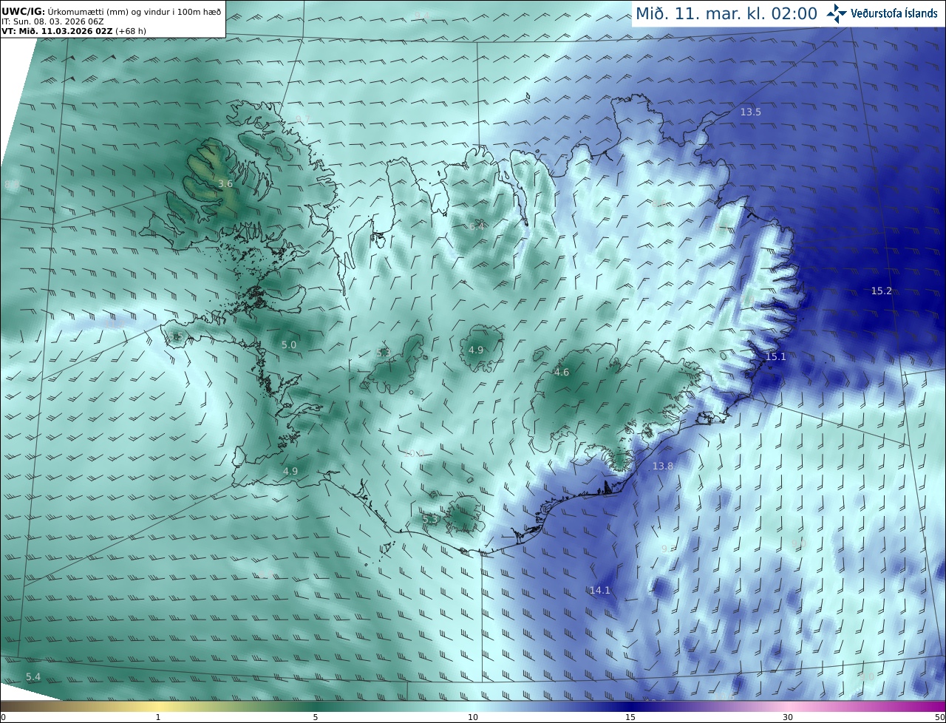
Task: Click the 4.6 value on Vatnajökull glacier
Action: point(562,372)
